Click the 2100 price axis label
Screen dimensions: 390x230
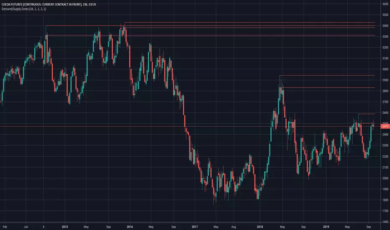click(385, 167)
